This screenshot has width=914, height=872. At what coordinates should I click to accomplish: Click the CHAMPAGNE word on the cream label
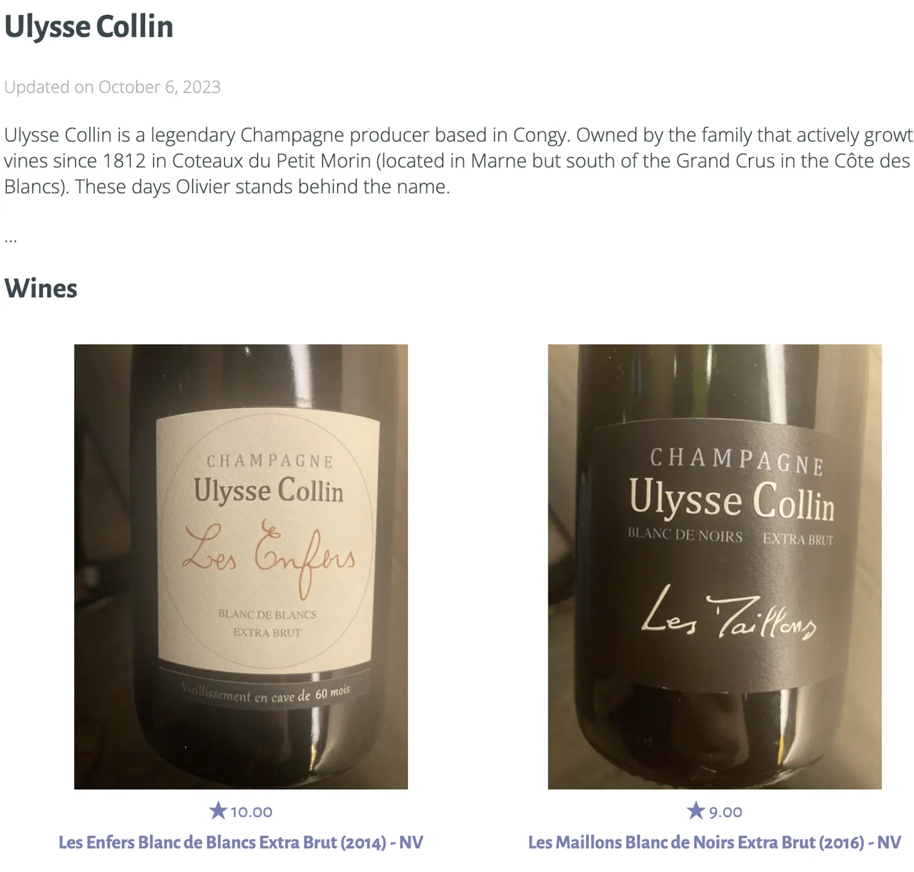270,461
